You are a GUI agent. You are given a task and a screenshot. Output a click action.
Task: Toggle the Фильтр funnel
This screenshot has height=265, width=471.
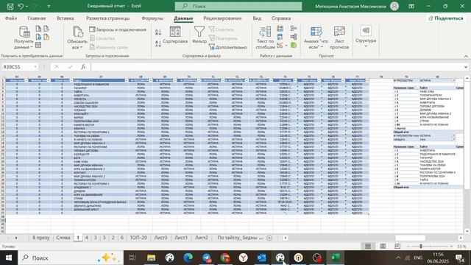[x=199, y=35]
